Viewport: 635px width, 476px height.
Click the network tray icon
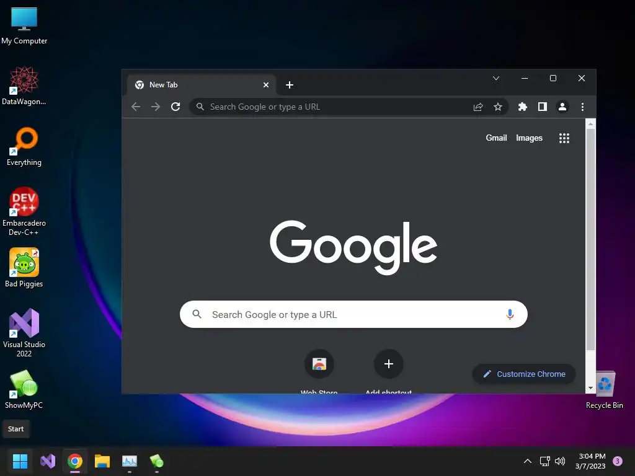pyautogui.click(x=544, y=461)
